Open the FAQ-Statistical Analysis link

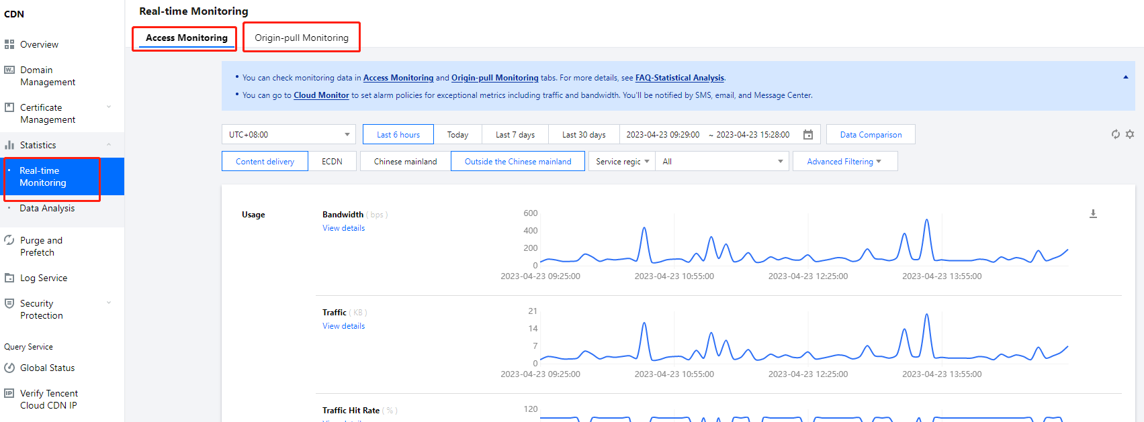tap(680, 78)
